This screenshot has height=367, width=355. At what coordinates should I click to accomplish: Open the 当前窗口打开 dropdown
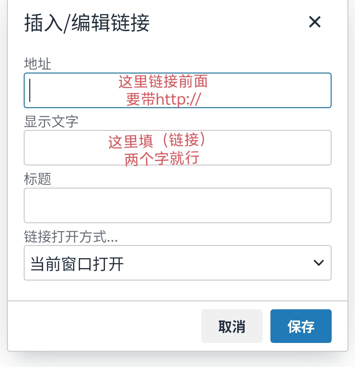pos(177,263)
